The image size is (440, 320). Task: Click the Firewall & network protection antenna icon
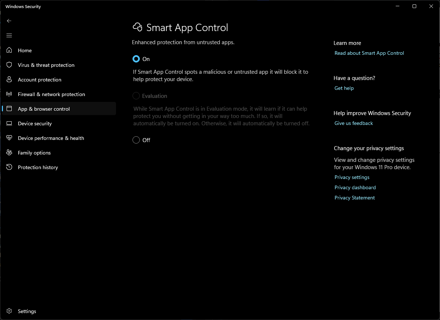tap(10, 94)
